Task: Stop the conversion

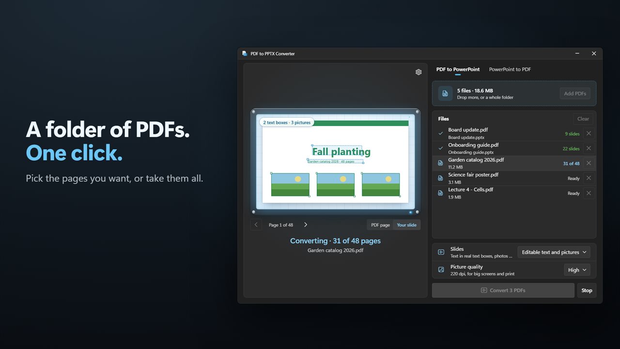Action: click(x=587, y=290)
